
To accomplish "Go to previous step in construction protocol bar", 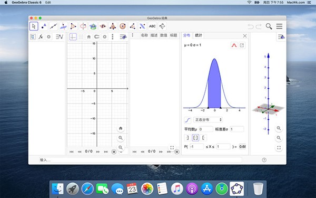I will 143,152.
